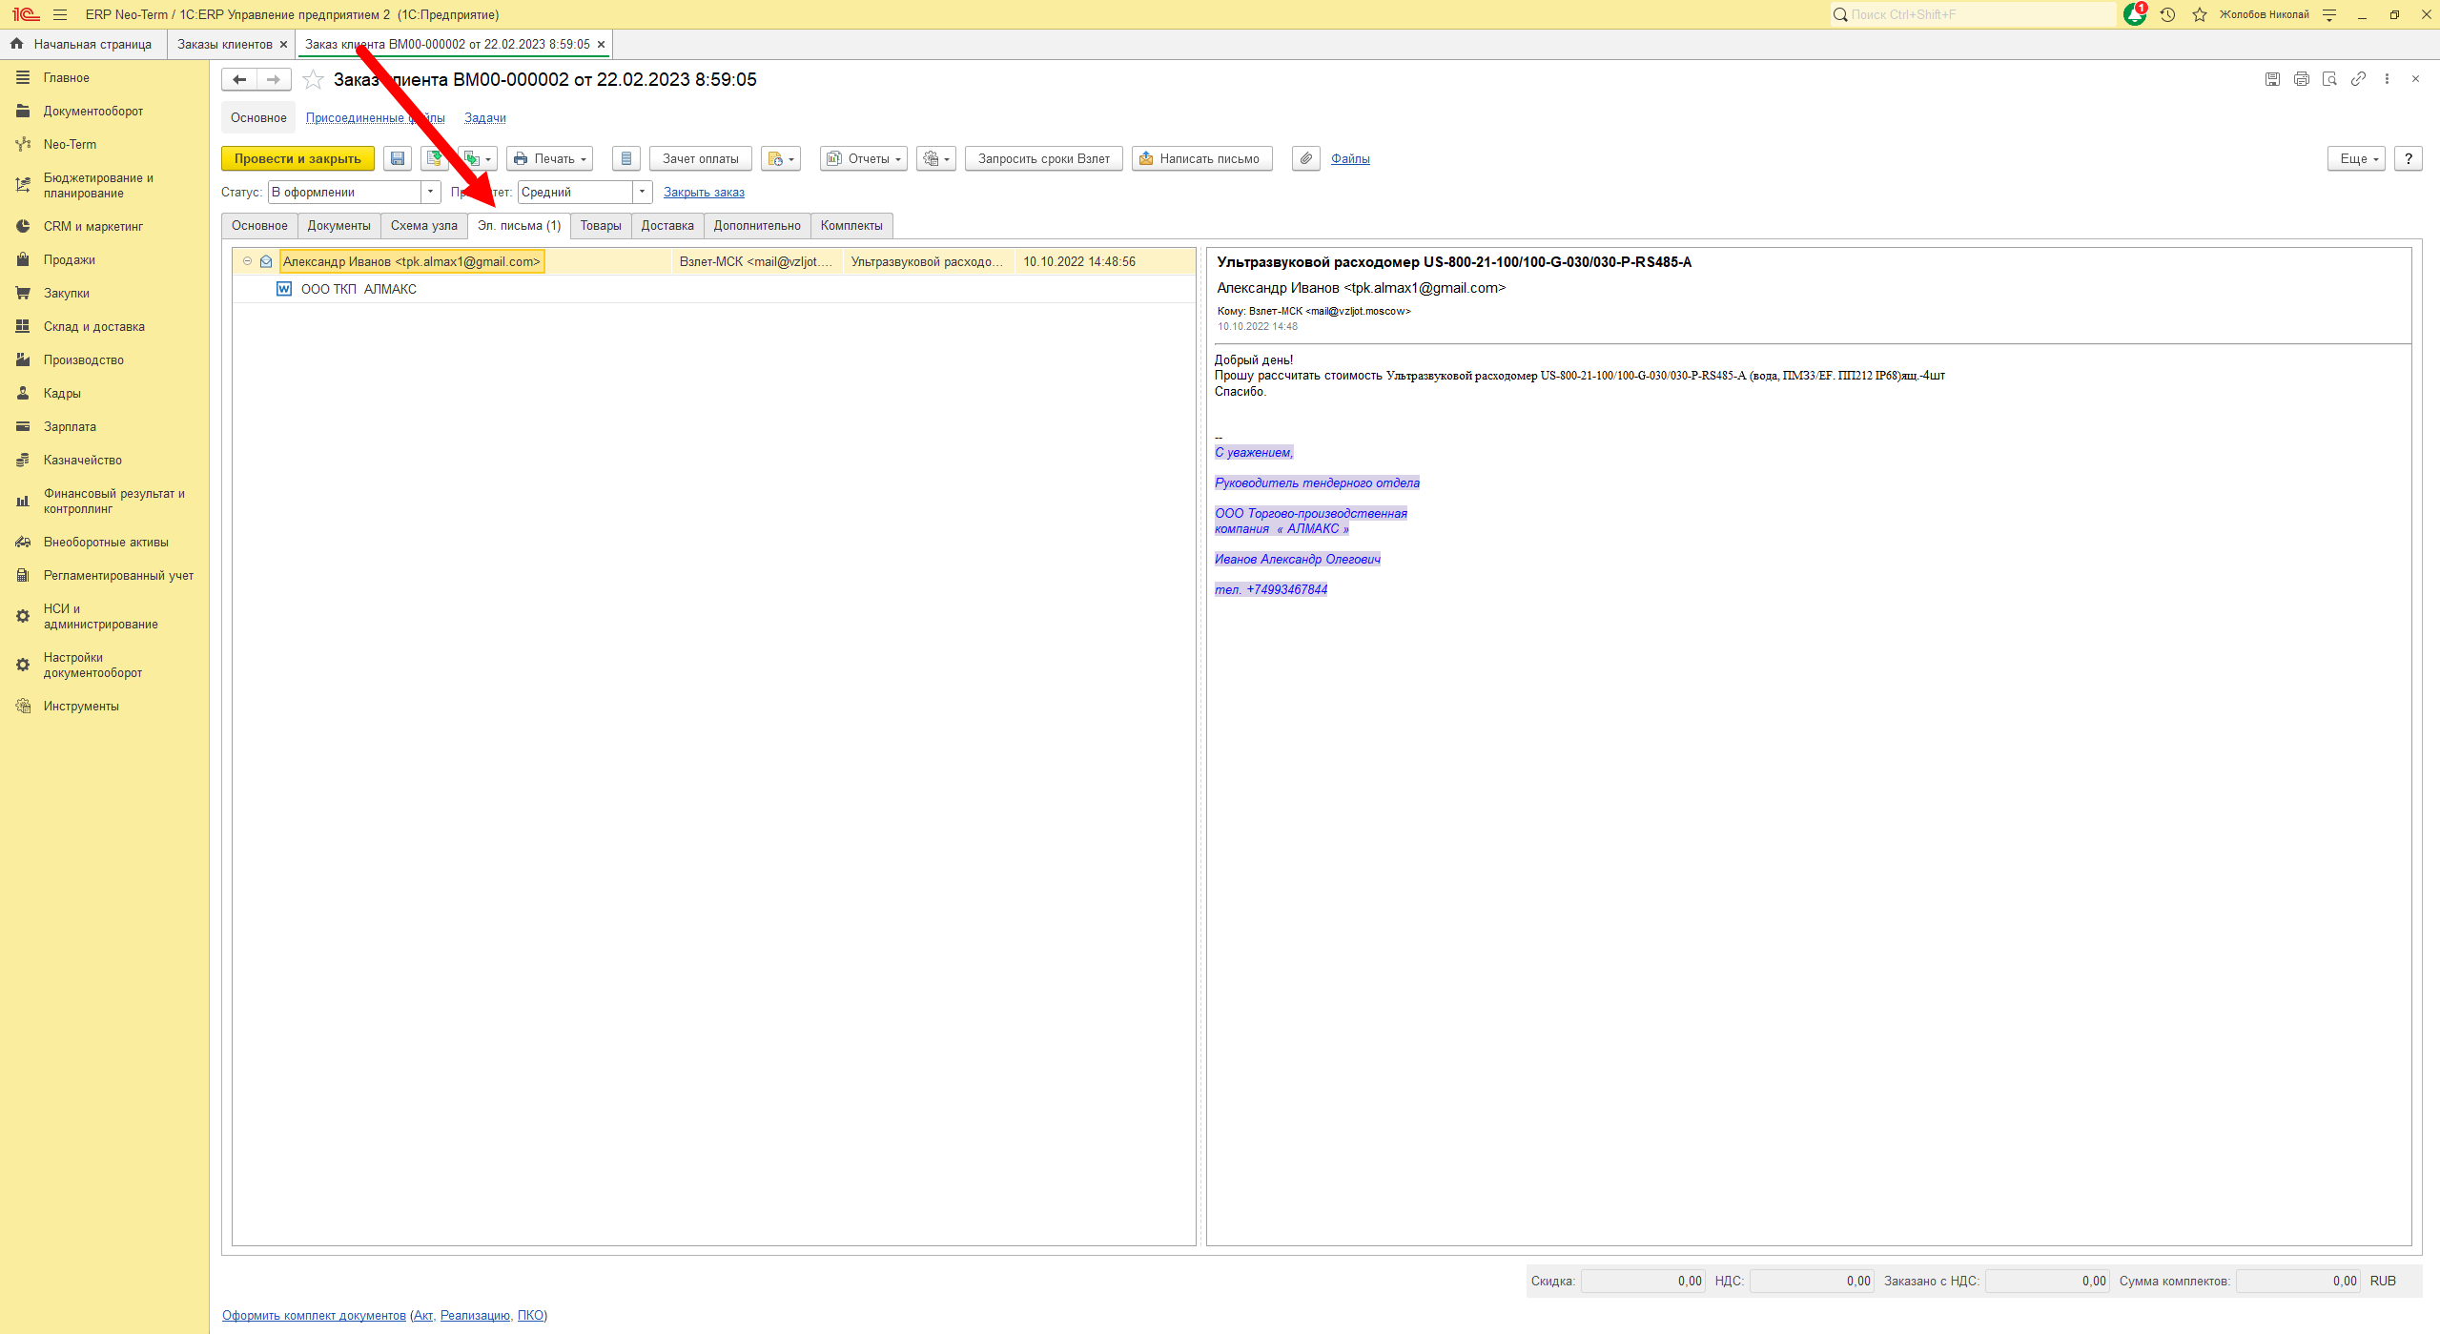Expand the Статус dropdown list
The image size is (2440, 1334).
coord(431,193)
